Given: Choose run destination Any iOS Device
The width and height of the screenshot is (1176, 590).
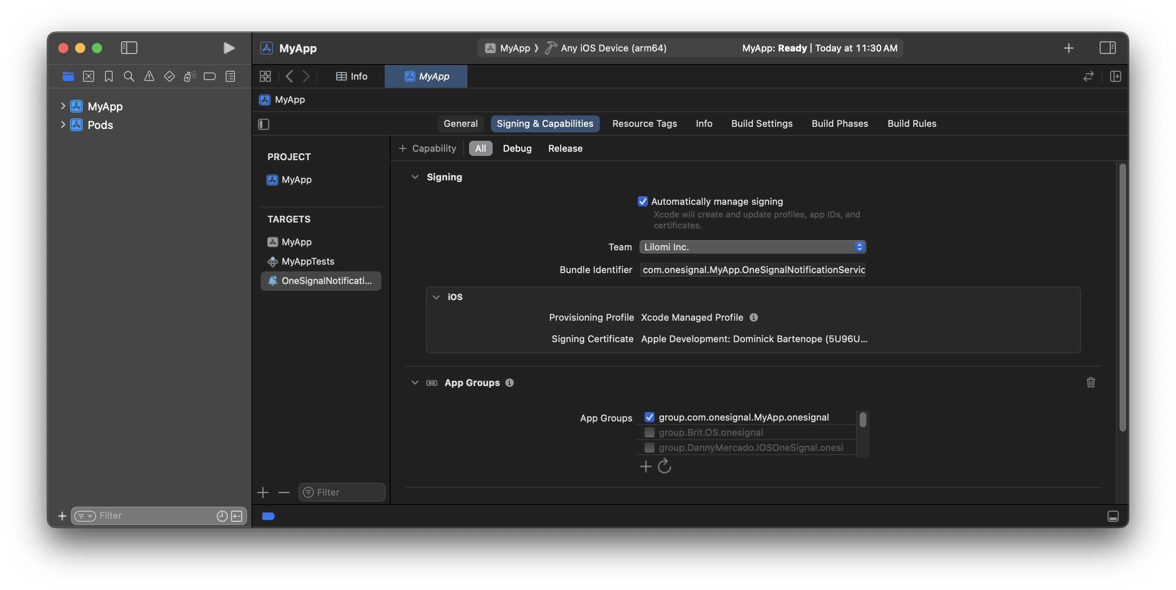Looking at the screenshot, I should [613, 48].
